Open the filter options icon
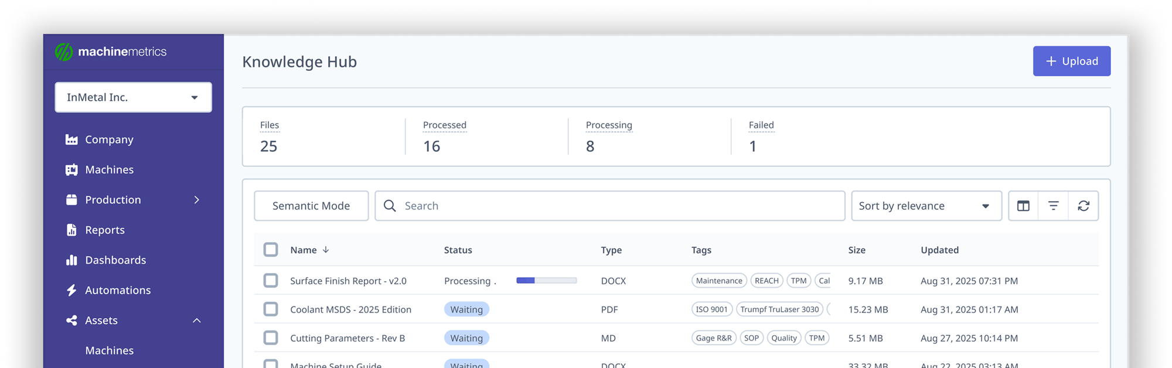The width and height of the screenshot is (1172, 368). [x=1053, y=206]
